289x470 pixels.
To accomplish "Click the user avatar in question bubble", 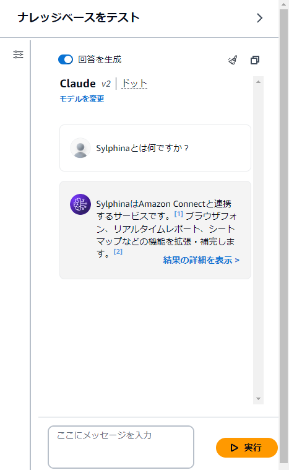I will click(80, 148).
